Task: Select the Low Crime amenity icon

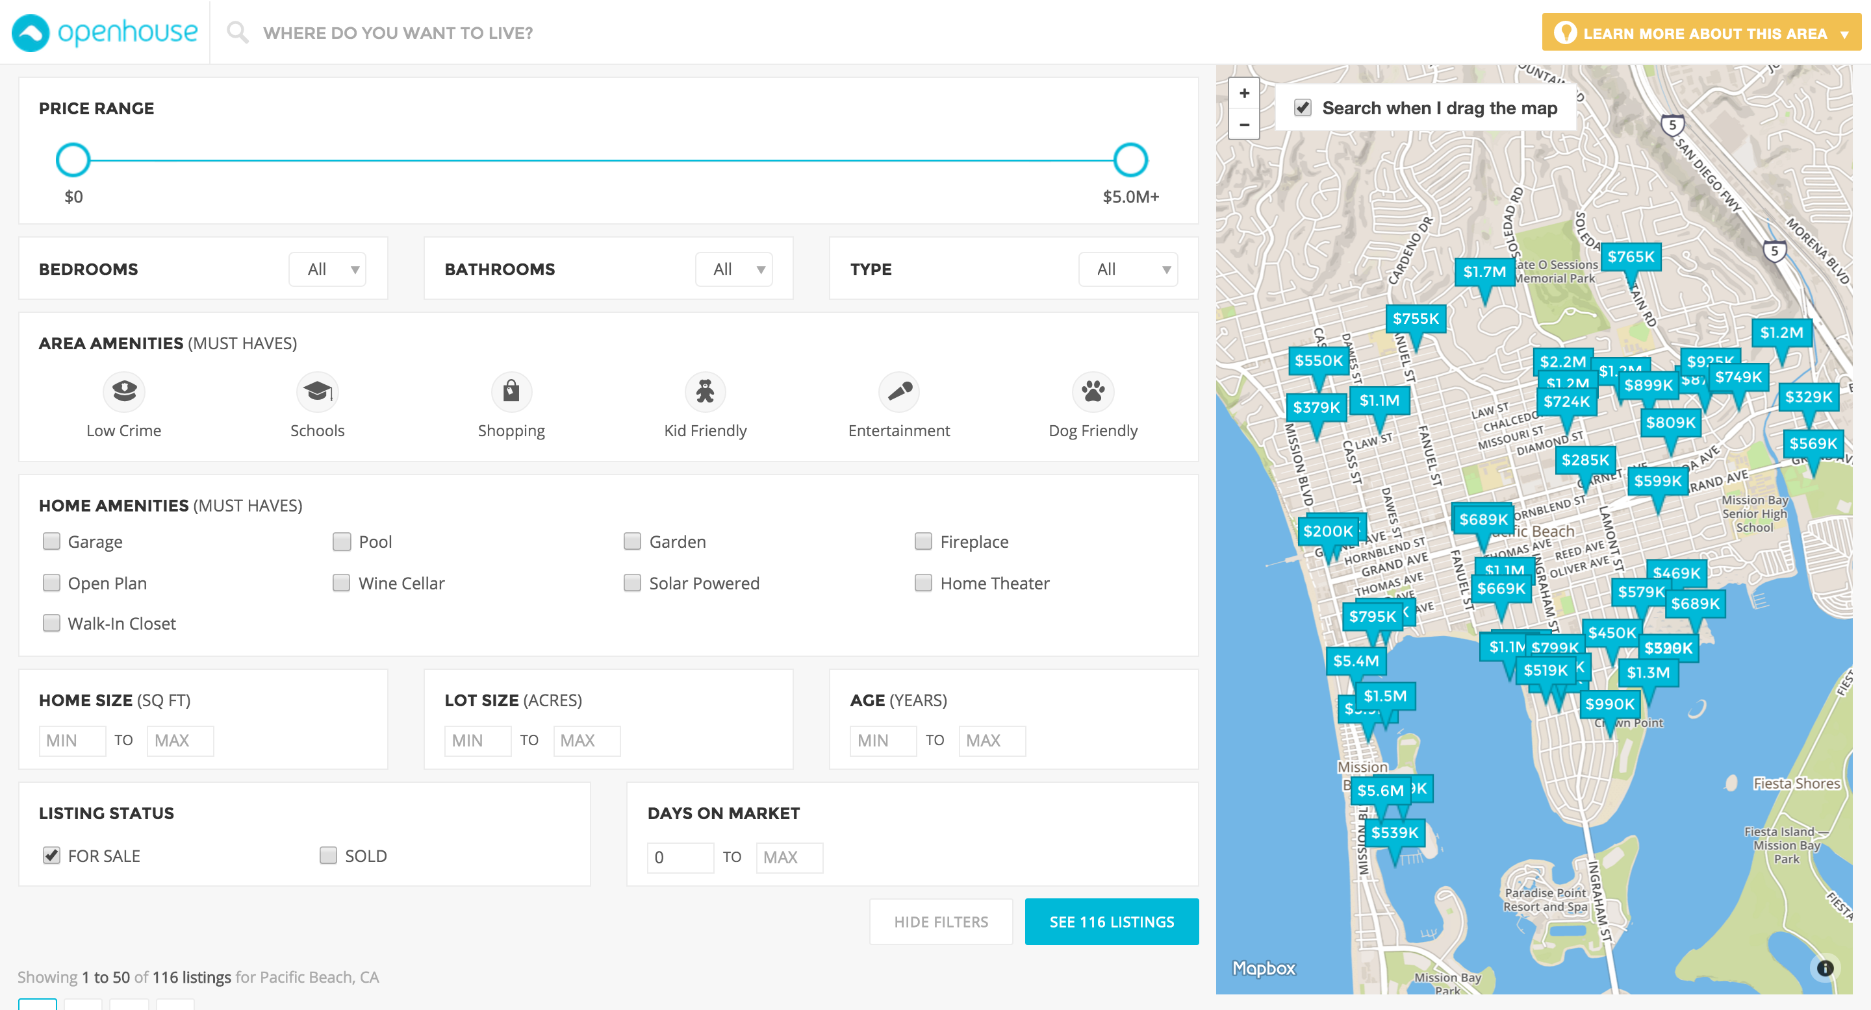Action: (124, 392)
